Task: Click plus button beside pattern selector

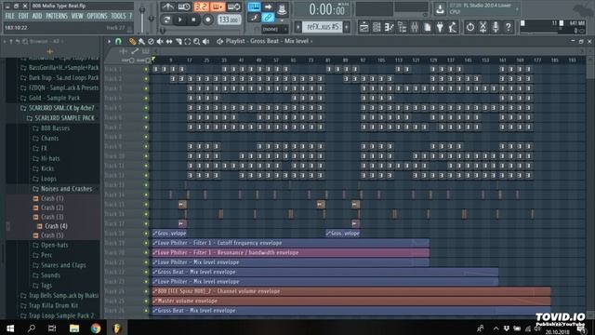Action: tap(347, 27)
